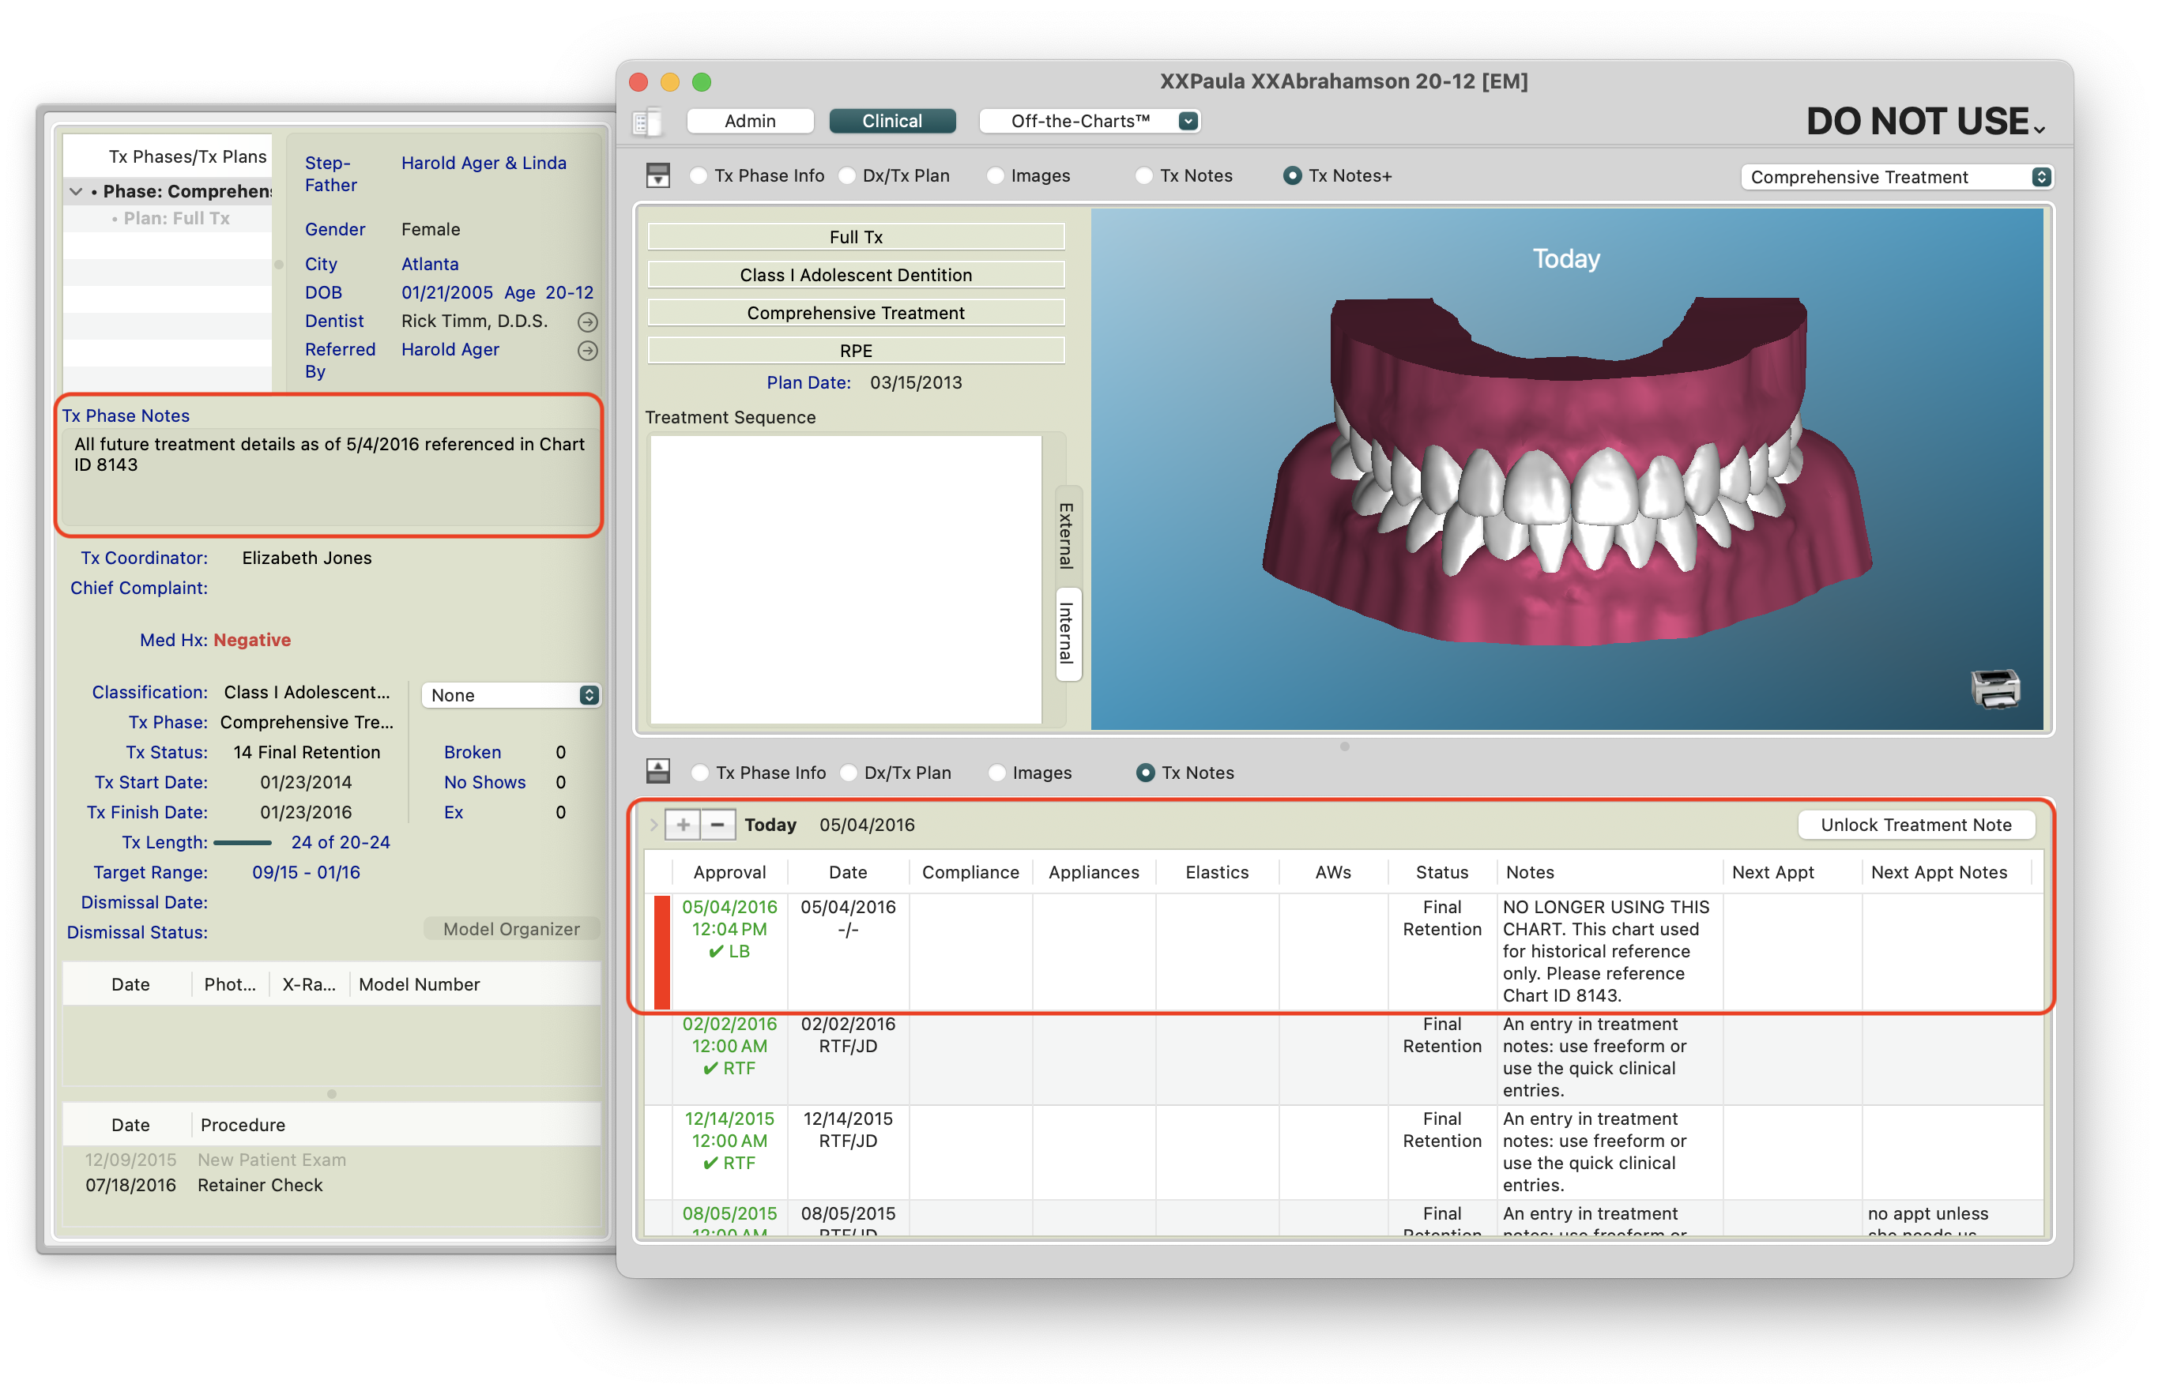Select the lower Dx/Tx Plan radio button
The image size is (2162, 1395).
pyautogui.click(x=849, y=773)
